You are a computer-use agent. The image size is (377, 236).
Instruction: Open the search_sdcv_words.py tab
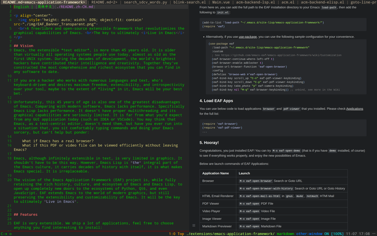click(145, 2)
